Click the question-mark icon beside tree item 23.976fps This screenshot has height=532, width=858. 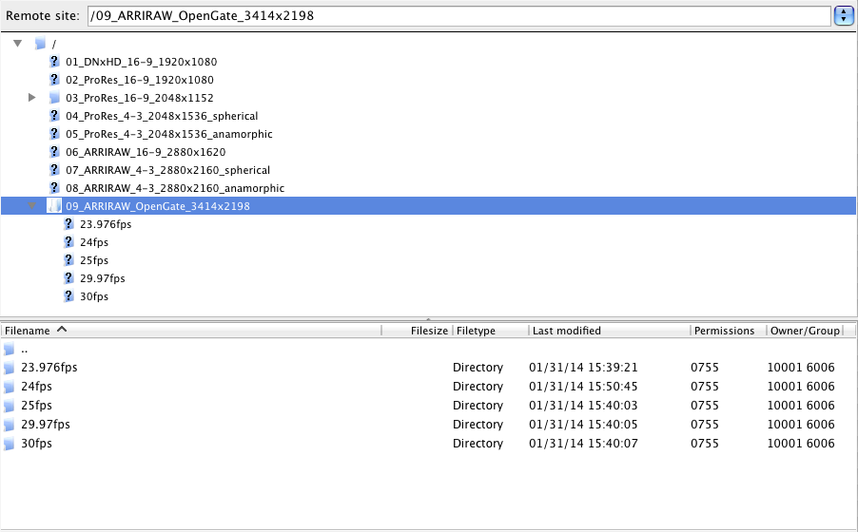tap(68, 223)
